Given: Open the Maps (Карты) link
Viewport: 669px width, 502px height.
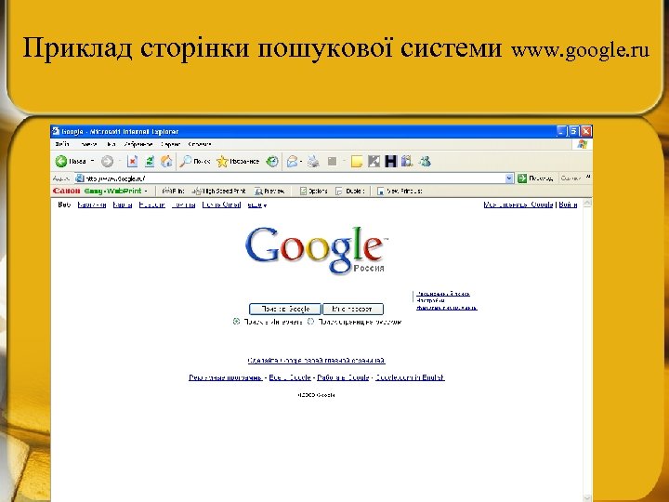Looking at the screenshot, I should point(123,205).
